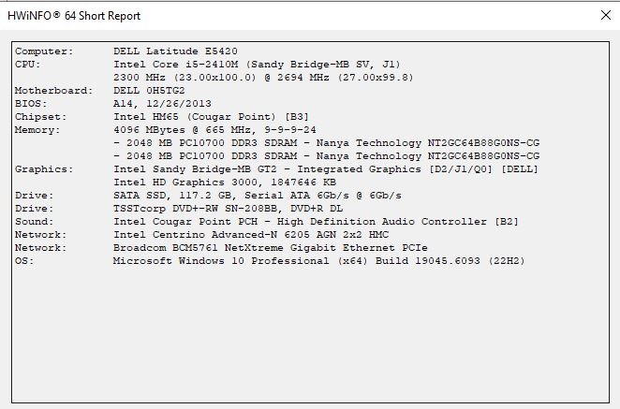620x409 pixels.
Task: Click the second 2048 MB Nanya module line
Action: pos(326,156)
